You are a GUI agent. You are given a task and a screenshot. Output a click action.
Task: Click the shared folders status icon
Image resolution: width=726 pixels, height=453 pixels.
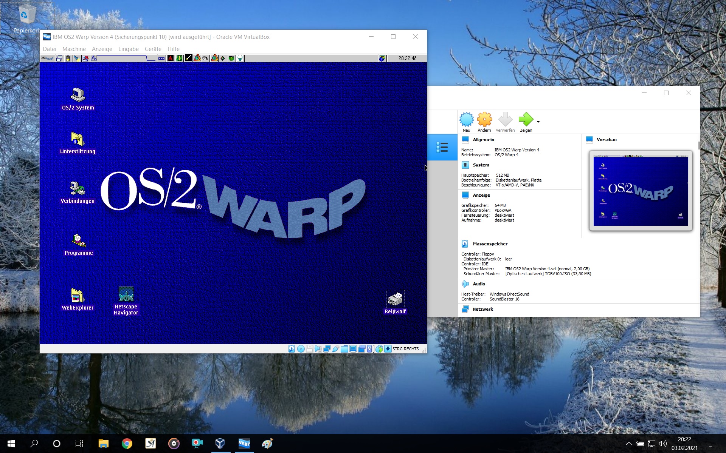(344, 349)
